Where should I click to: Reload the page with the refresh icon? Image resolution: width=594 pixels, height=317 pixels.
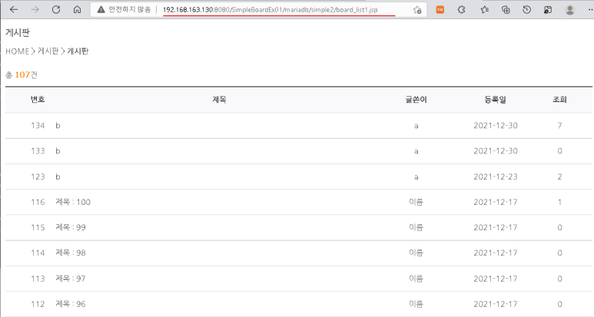(x=56, y=9)
